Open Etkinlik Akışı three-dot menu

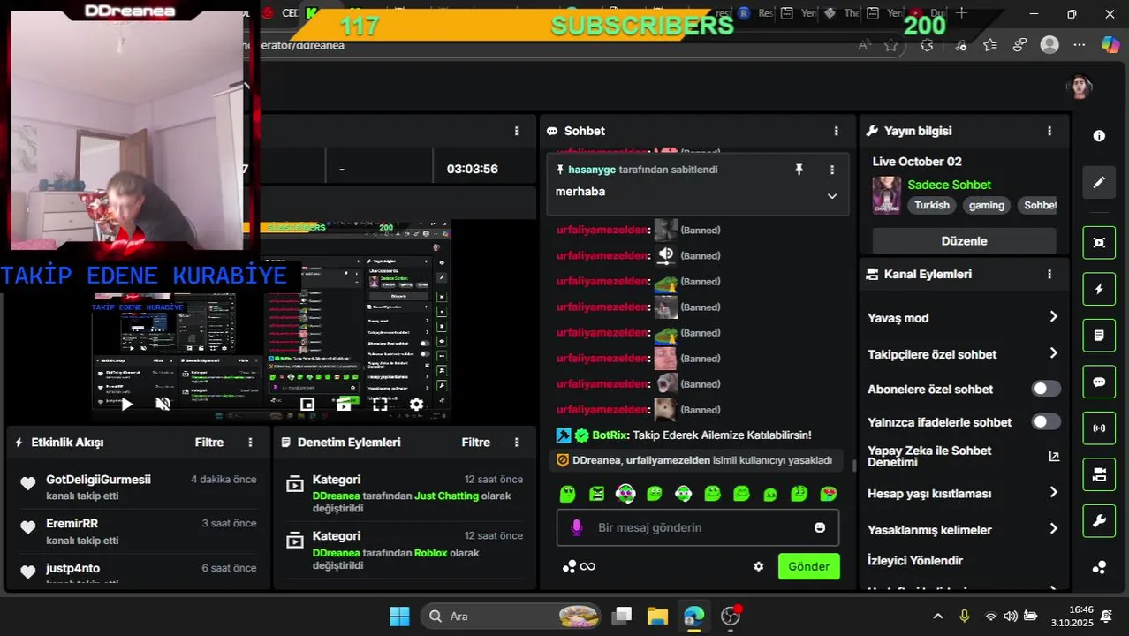point(251,443)
